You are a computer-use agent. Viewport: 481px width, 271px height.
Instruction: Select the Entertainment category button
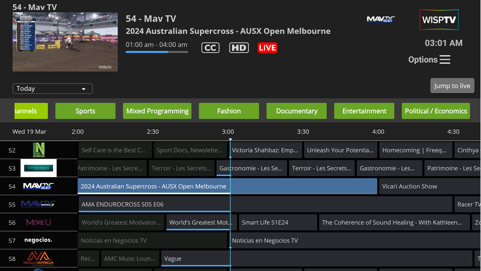click(364, 111)
